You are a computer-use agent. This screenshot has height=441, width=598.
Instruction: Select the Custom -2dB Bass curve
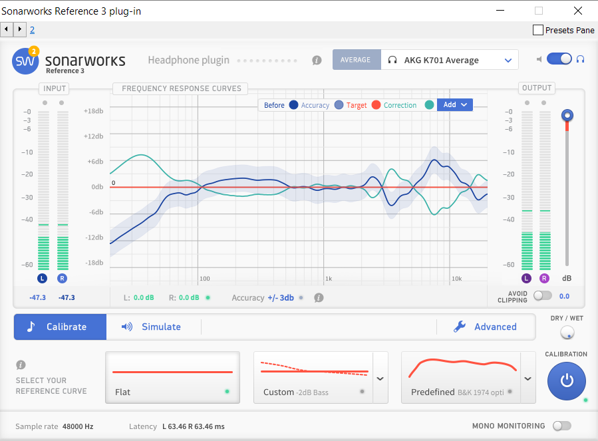tap(313, 377)
